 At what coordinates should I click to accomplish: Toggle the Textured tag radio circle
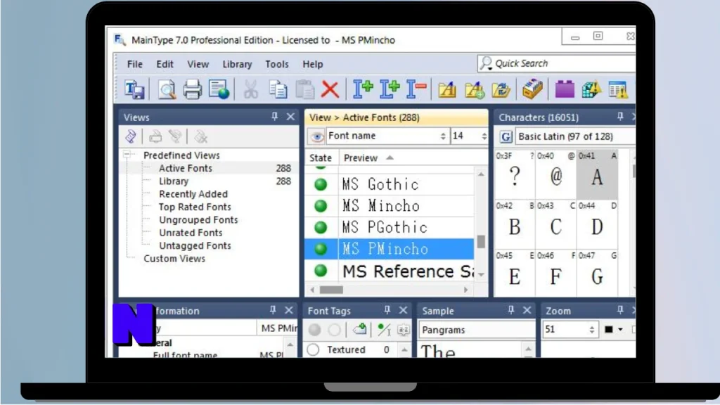pos(313,349)
